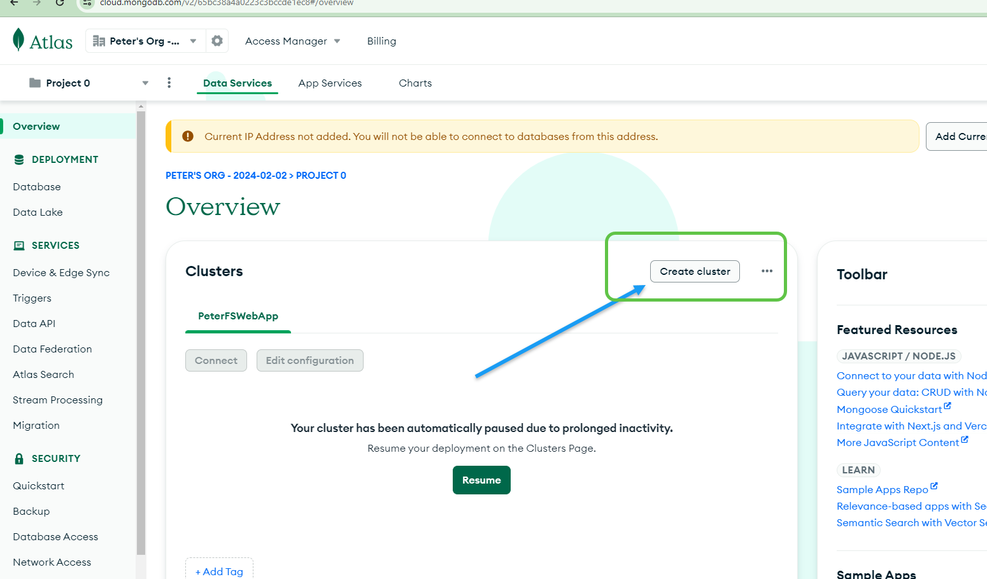This screenshot has height=579, width=987.
Task: Click the Create cluster button
Action: click(x=695, y=271)
